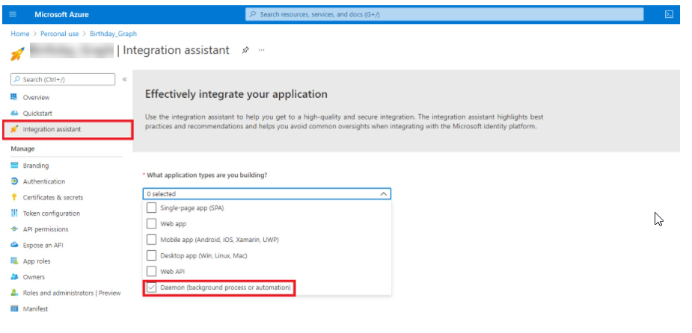This screenshot has height=333, width=692.
Task: Click the '0 selected' dropdown field
Action: pos(266,194)
